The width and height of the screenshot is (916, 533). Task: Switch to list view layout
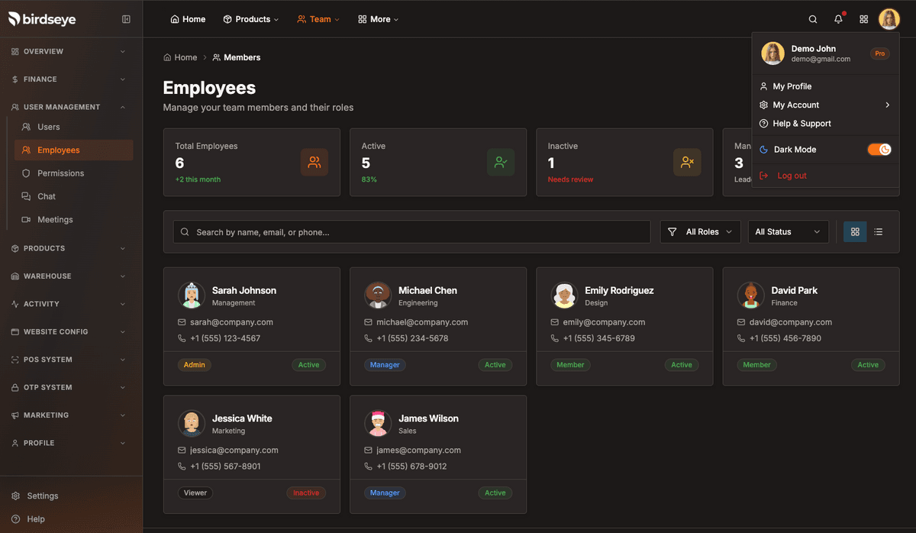tap(879, 231)
